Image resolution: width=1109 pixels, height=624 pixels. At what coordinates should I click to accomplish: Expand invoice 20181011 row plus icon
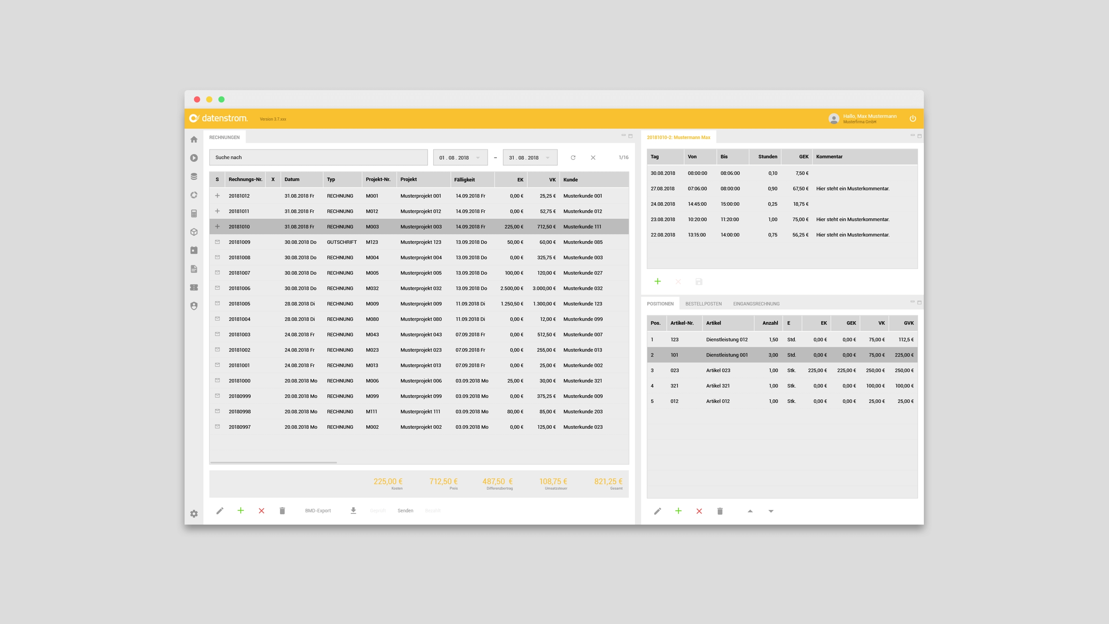coord(217,211)
